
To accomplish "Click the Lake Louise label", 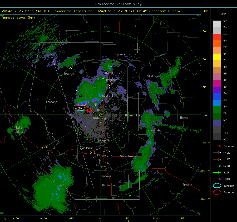I will (20, 130).
